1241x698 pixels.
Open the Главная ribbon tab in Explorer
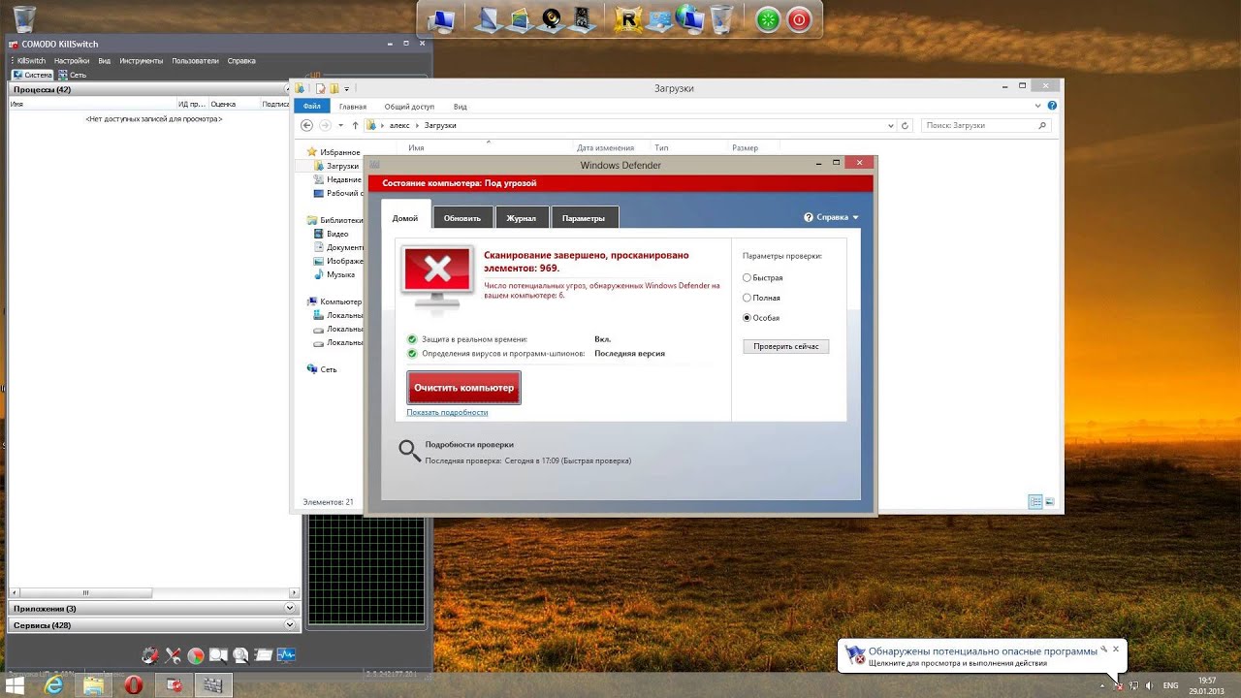tap(353, 107)
